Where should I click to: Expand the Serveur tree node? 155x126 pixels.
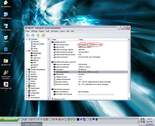point(27,72)
